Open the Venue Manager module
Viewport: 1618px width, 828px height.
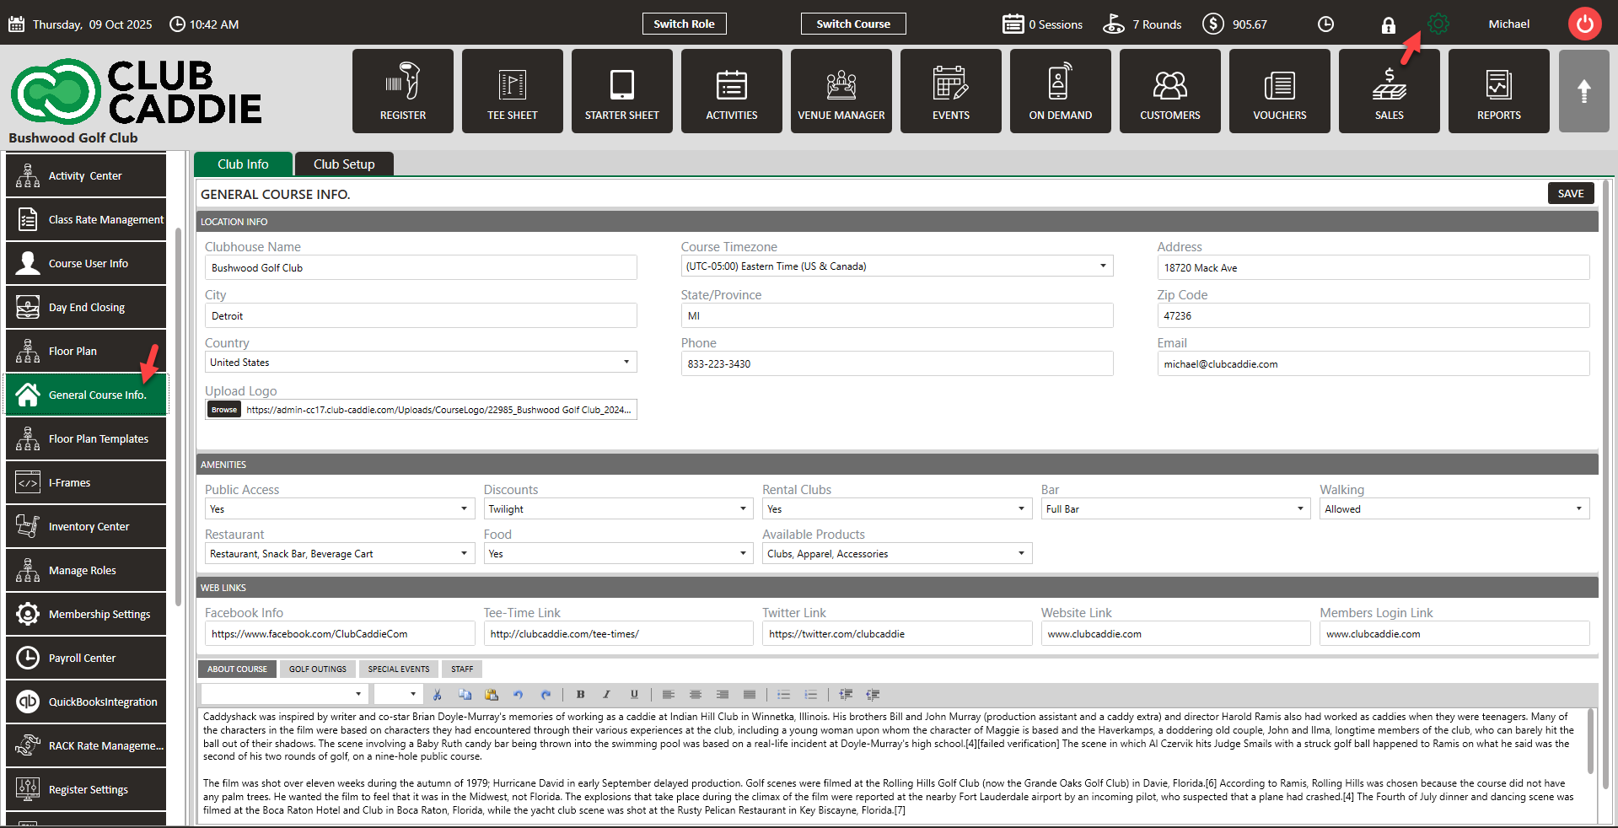tap(841, 91)
